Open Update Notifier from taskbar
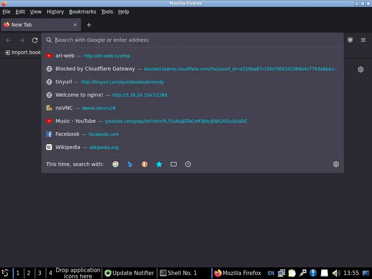The image size is (372, 279). 129,273
